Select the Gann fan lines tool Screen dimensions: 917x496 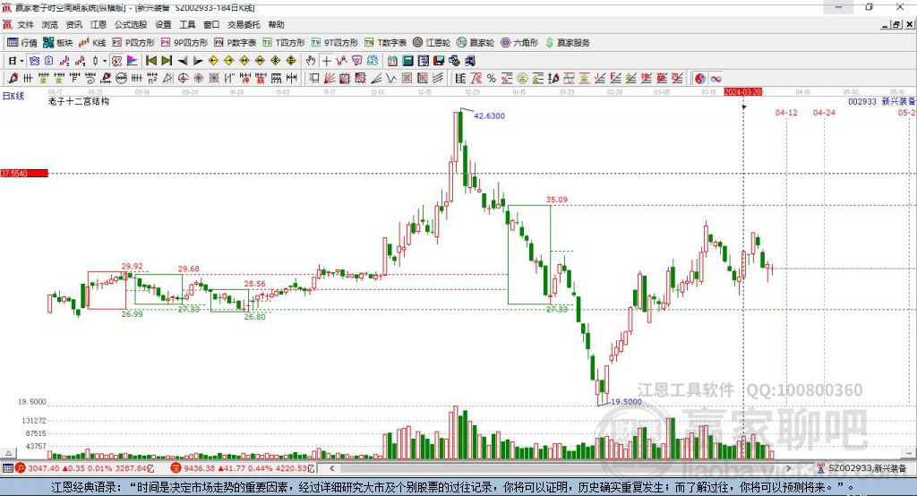click(x=330, y=78)
